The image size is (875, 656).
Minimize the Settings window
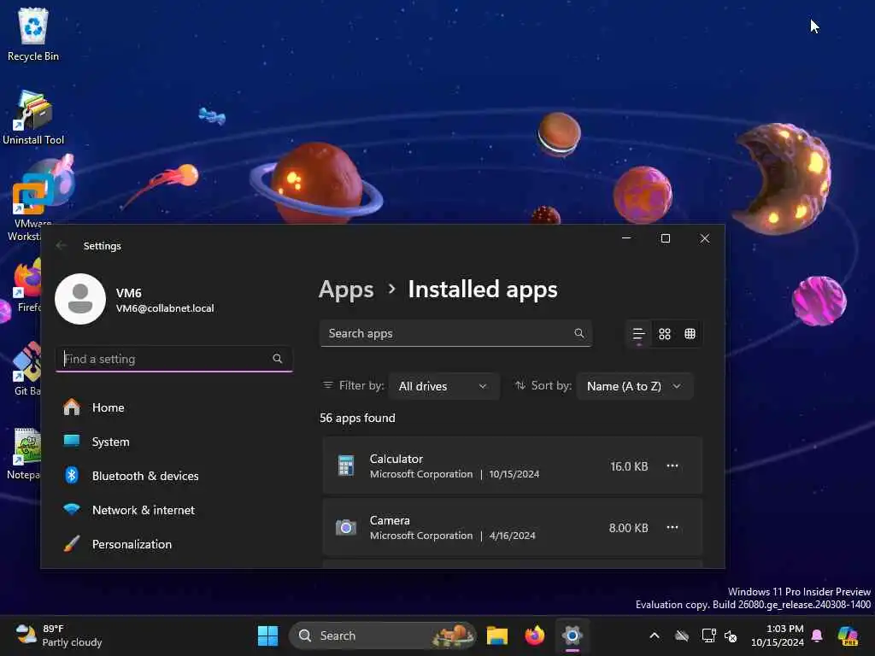point(626,238)
